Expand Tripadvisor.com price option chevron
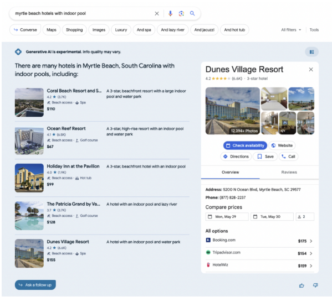 tap(311, 253)
